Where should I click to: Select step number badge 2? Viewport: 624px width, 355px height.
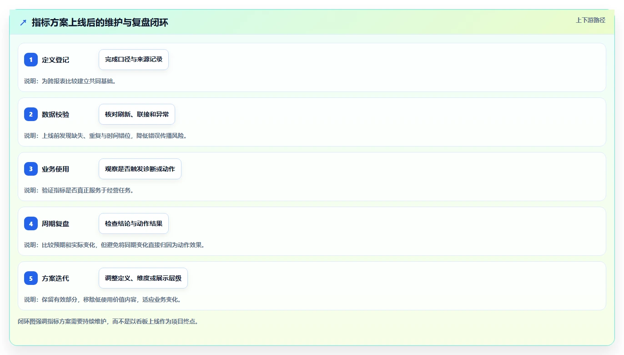tap(31, 114)
